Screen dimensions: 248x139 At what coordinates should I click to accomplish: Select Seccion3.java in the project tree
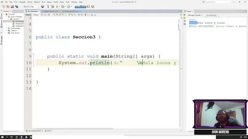(18, 21)
